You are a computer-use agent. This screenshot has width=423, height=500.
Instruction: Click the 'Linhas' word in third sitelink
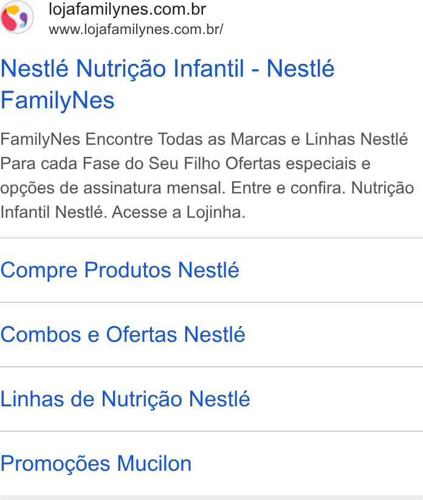pyautogui.click(x=32, y=399)
